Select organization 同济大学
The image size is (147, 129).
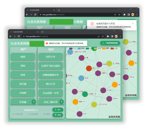51,57
